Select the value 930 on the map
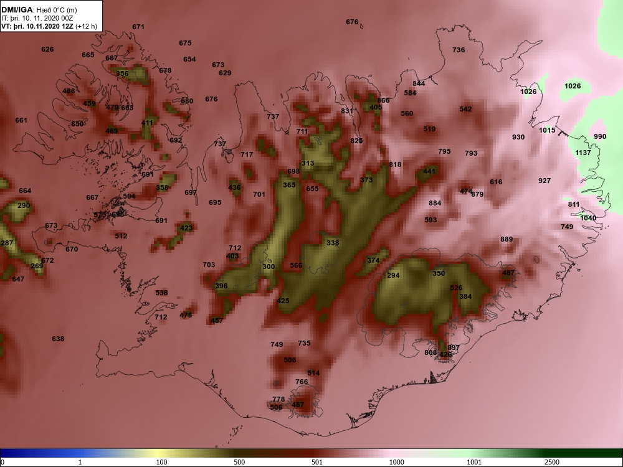Viewport: 623px width, 467px height. (518, 137)
